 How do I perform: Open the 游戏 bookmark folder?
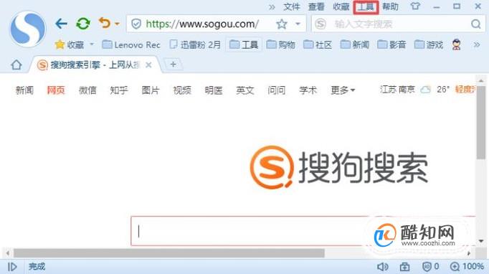point(429,45)
